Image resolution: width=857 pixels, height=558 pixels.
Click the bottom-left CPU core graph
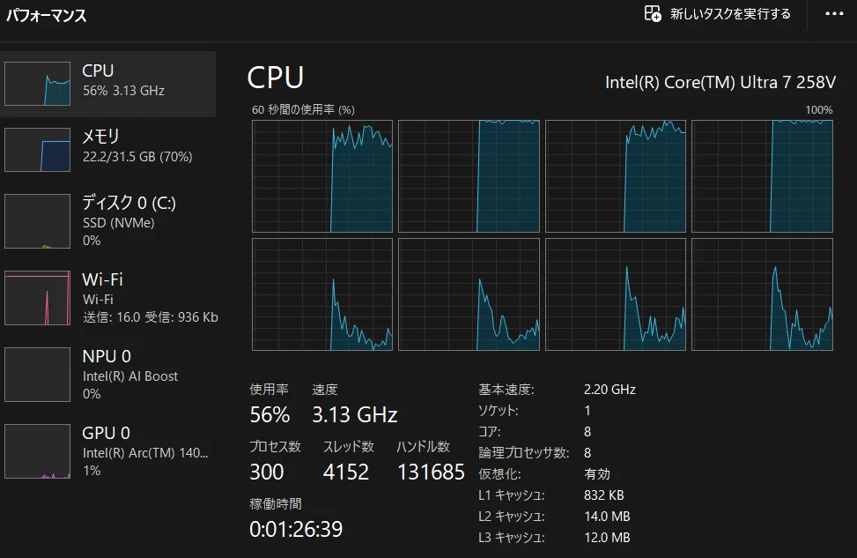(x=322, y=294)
